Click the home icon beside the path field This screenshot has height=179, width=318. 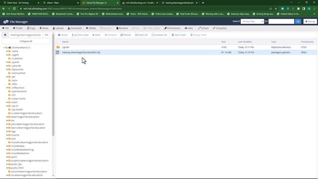click(5, 35)
